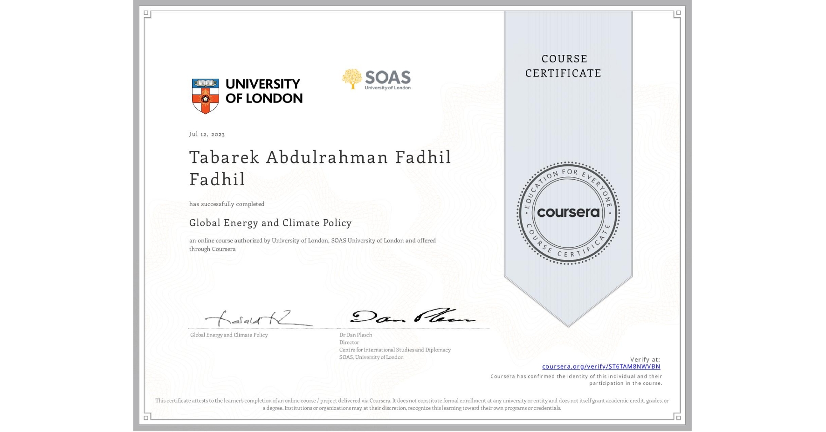Image resolution: width=826 pixels, height=432 pixels.
Task: Click the identity confirmation text
Action: (x=576, y=379)
